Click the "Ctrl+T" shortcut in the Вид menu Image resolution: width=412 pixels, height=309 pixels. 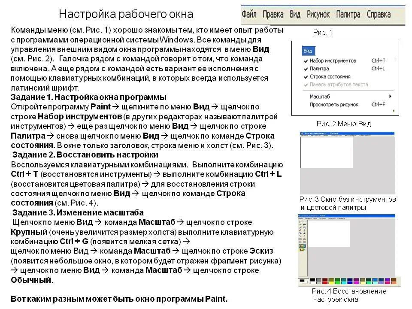coord(379,61)
